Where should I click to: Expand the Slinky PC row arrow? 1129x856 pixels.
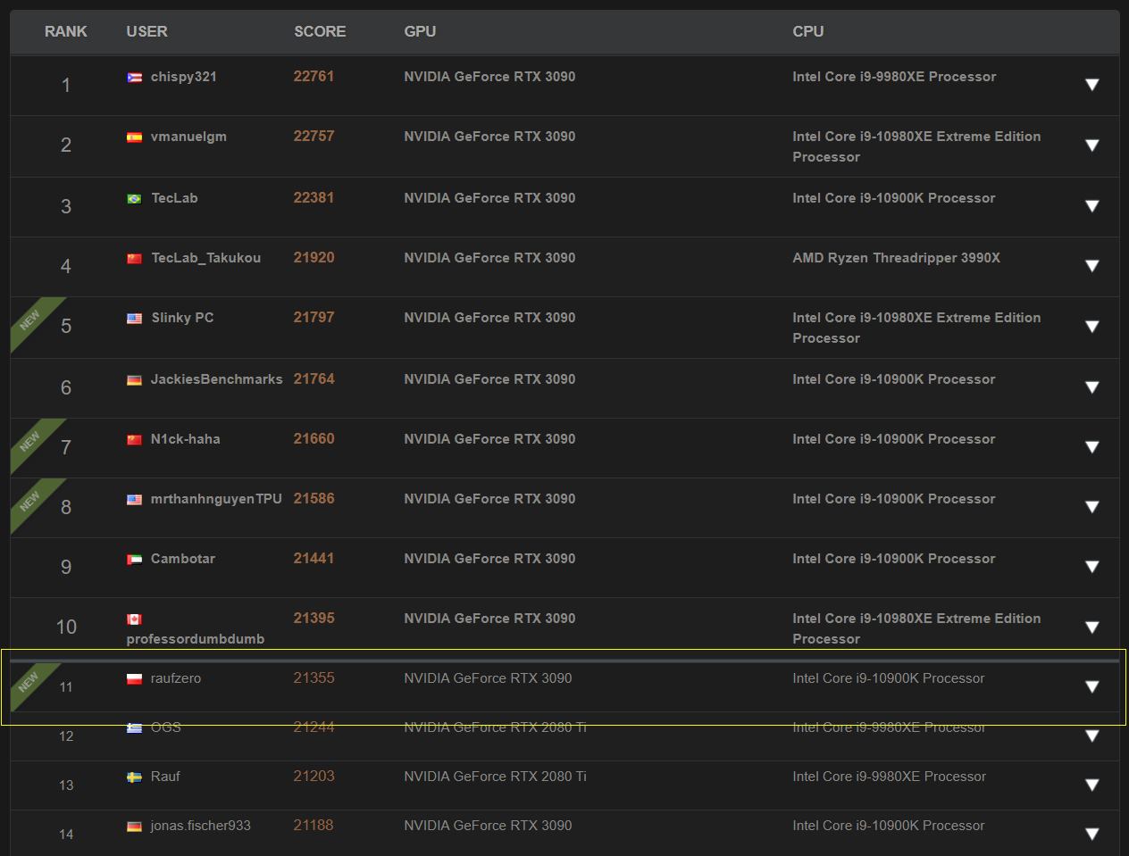click(1091, 327)
